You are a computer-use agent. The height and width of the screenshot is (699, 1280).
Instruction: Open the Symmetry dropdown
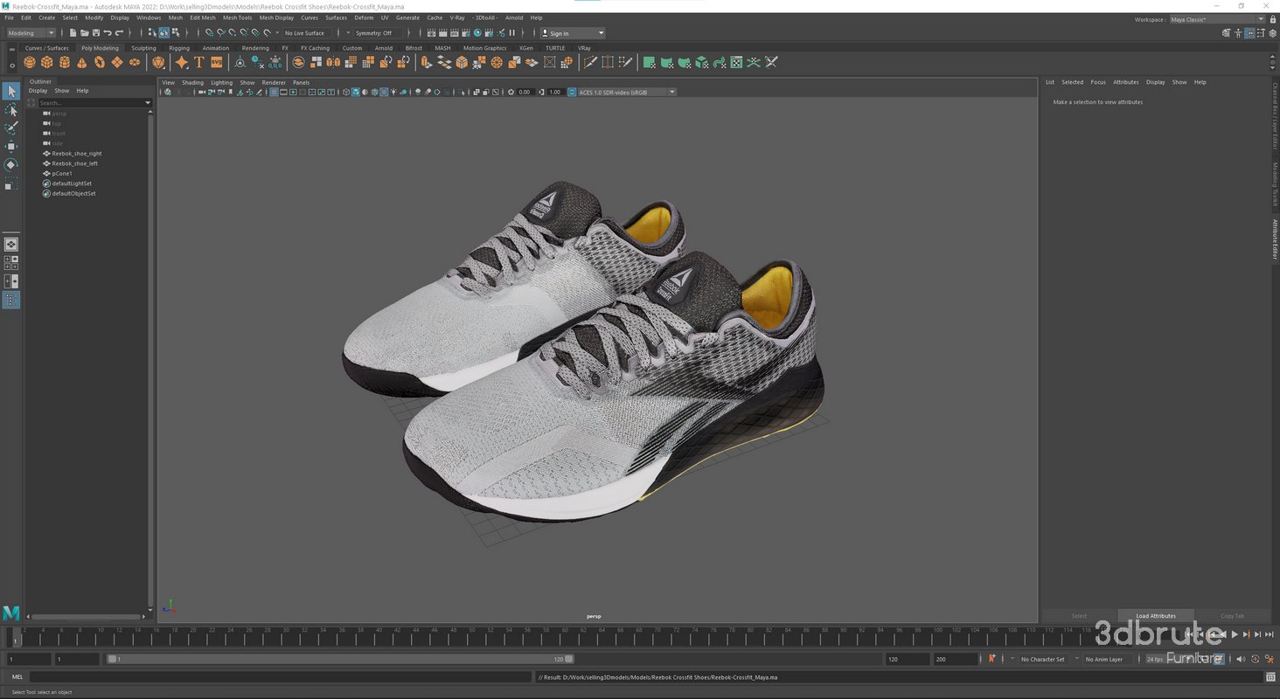(x=376, y=32)
